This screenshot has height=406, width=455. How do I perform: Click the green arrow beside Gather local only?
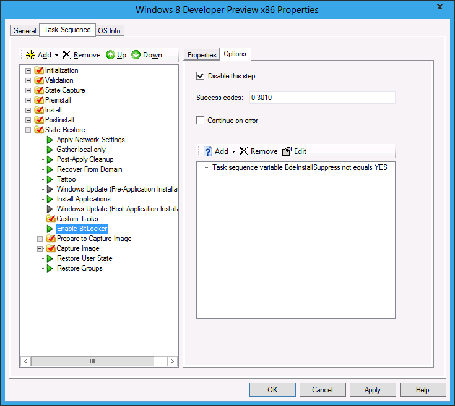click(x=50, y=150)
